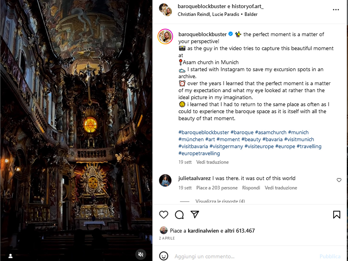View julietaalvarez's profile avatar
This screenshot has width=348, height=261.
coord(165,180)
